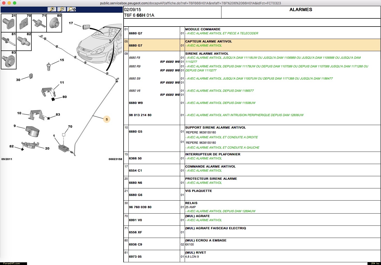Select the part 83 bolt thumbnail
This screenshot has width=381, height=265.
8,60
